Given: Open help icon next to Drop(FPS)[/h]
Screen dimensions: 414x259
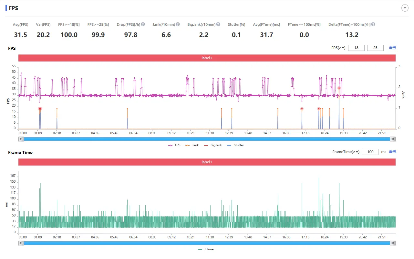Looking at the screenshot, I should 143,24.
